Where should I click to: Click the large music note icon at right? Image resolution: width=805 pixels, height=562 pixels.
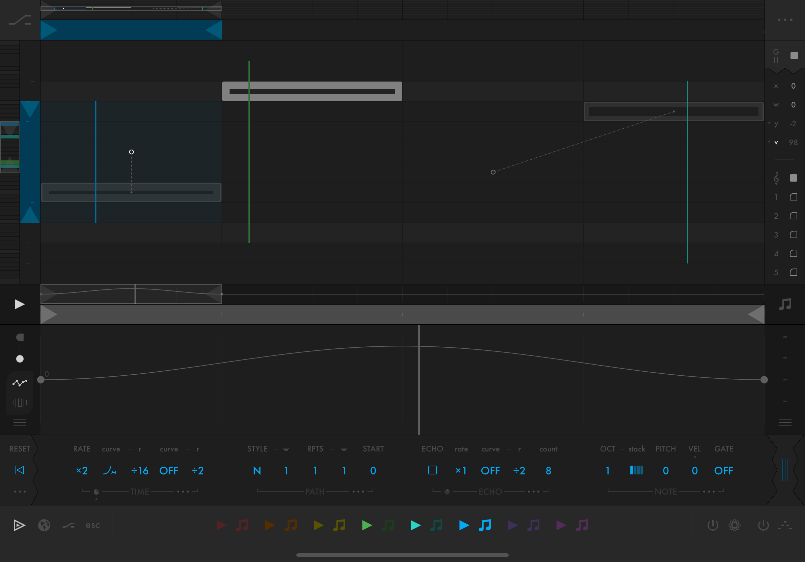pyautogui.click(x=785, y=304)
